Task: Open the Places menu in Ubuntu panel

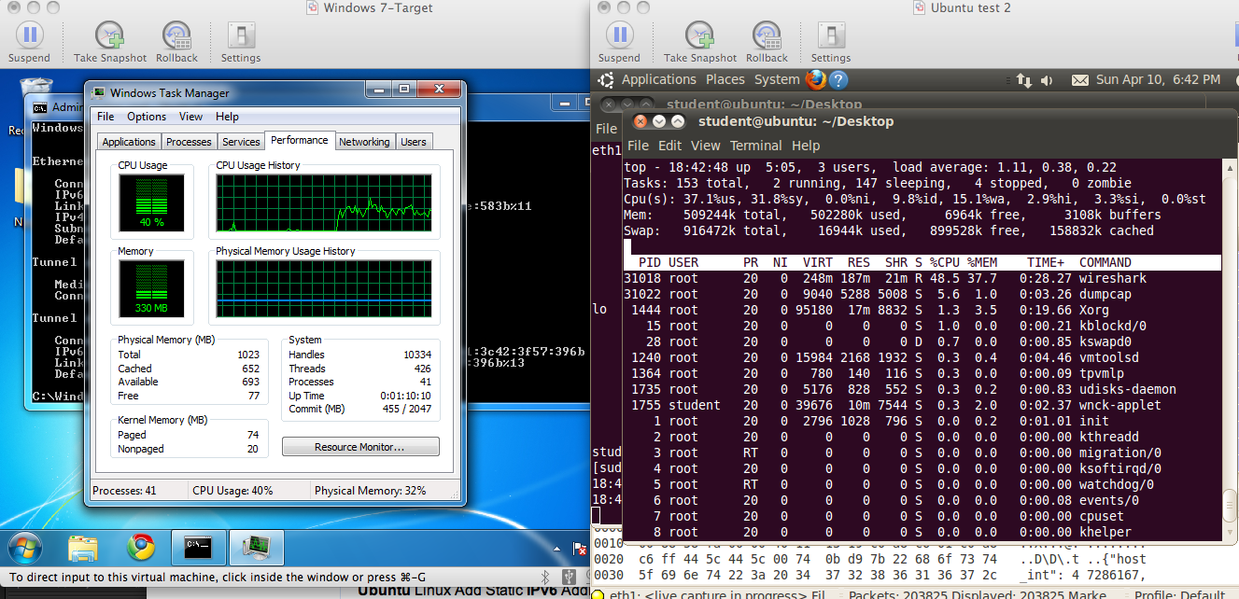Action: [725, 80]
